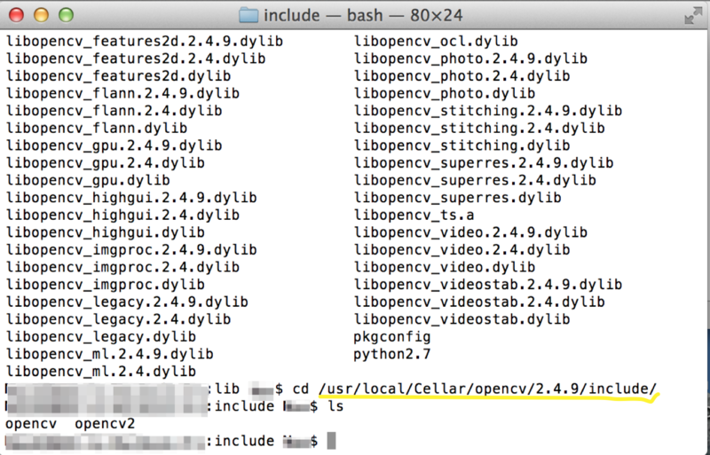Select text libopencv_superres.2.4.9.dylib

click(x=484, y=163)
